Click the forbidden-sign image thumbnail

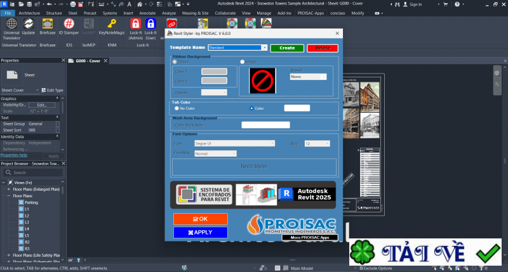262,81
